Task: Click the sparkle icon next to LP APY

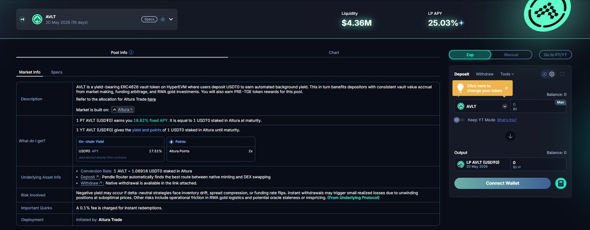Action: point(461,23)
